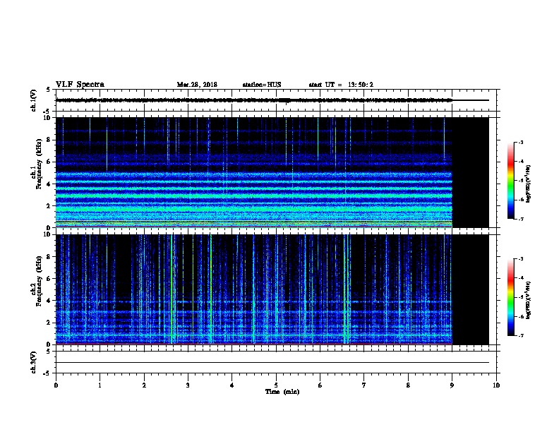
Task: Click the "-7" tick on upper colorbar
Action: point(521,219)
